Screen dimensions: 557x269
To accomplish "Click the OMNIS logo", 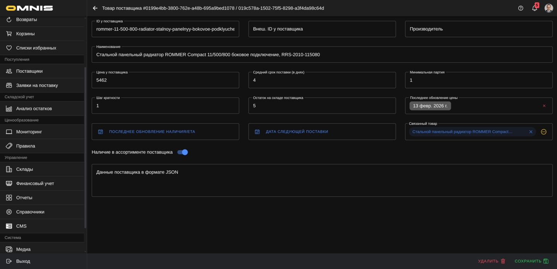I will 29,8.
